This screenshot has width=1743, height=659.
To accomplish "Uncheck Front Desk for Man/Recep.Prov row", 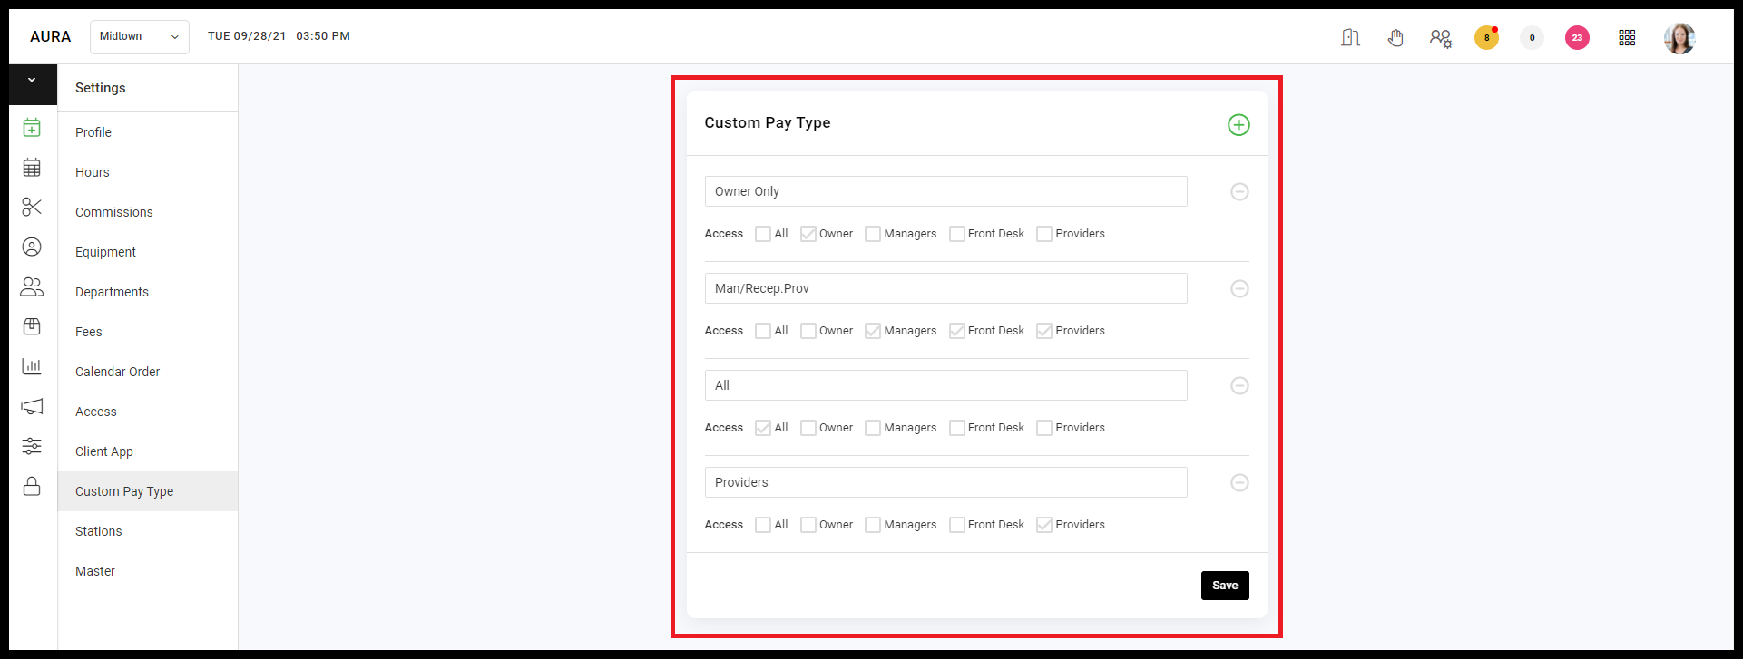I will point(957,331).
